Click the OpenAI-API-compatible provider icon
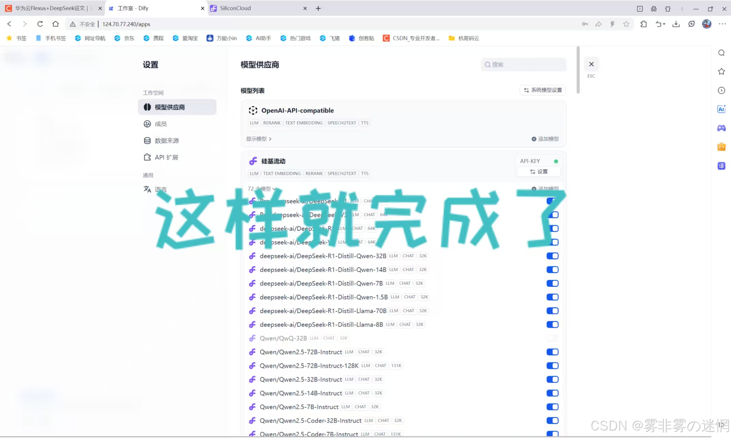 coord(253,110)
